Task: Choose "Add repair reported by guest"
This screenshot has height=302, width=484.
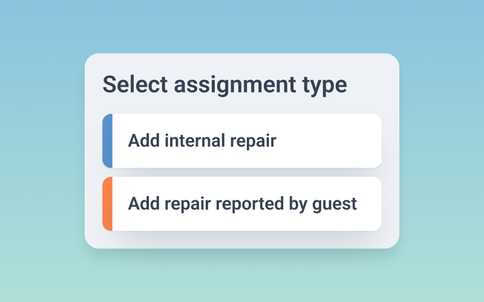Action: point(242,204)
